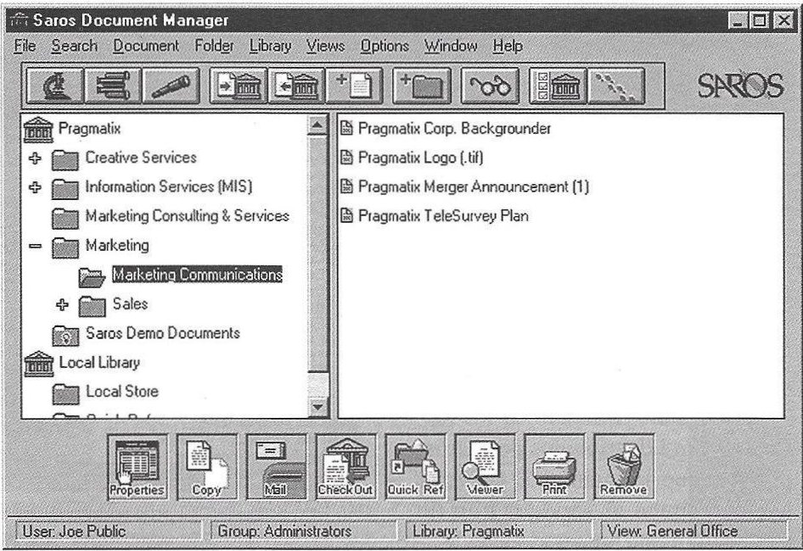Select Pragmatix Corp. Backgrounder document
The image size is (803, 551).
coord(454,128)
